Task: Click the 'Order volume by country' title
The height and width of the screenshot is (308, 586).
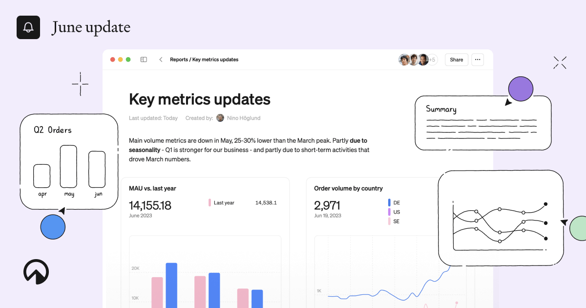Action: point(348,188)
